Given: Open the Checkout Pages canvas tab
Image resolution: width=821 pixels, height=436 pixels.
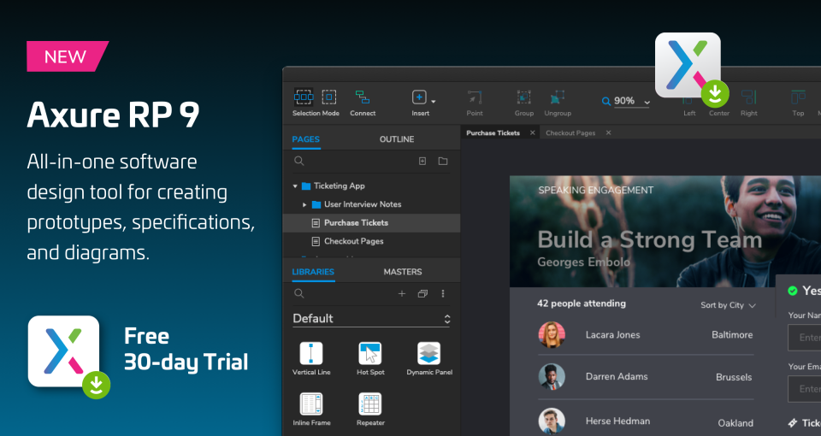Looking at the screenshot, I should coord(570,133).
